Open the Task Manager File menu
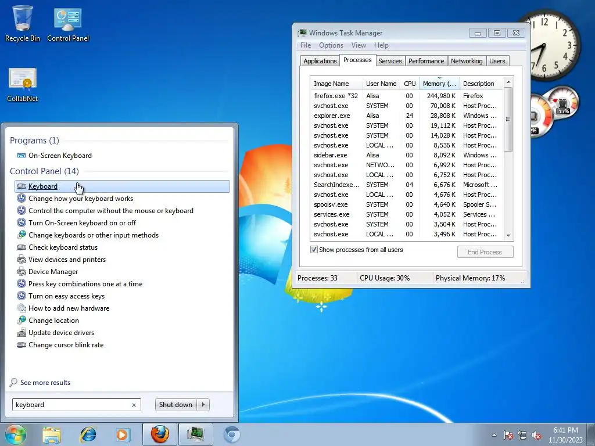 [306, 45]
